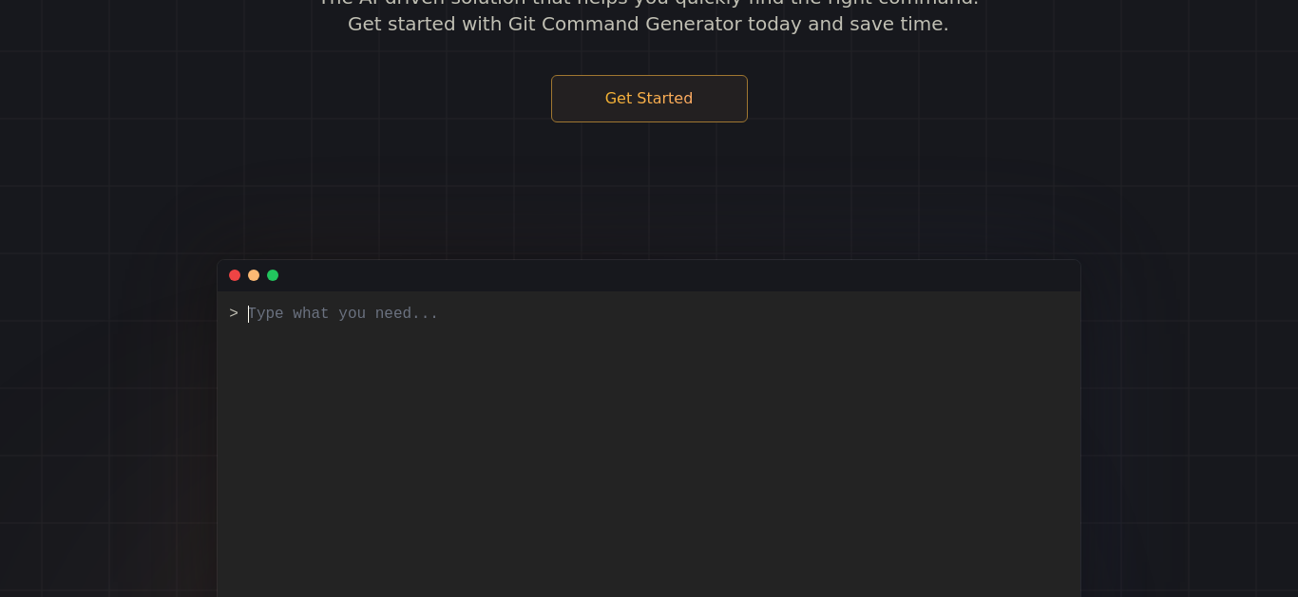Click the word 'what' in terminal placeholder
Image resolution: width=1298 pixels, height=597 pixels.
coord(311,313)
